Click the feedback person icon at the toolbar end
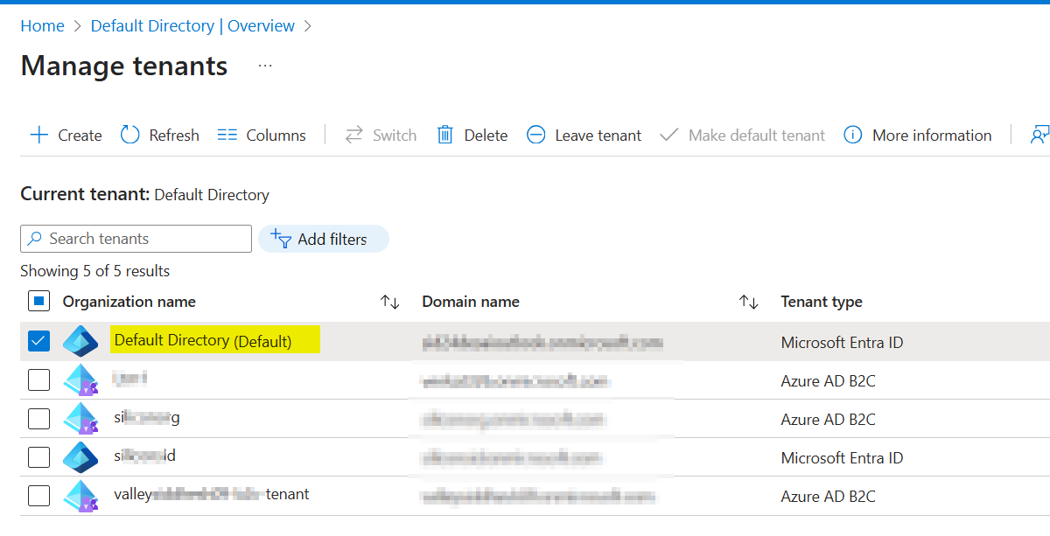 [x=1039, y=136]
